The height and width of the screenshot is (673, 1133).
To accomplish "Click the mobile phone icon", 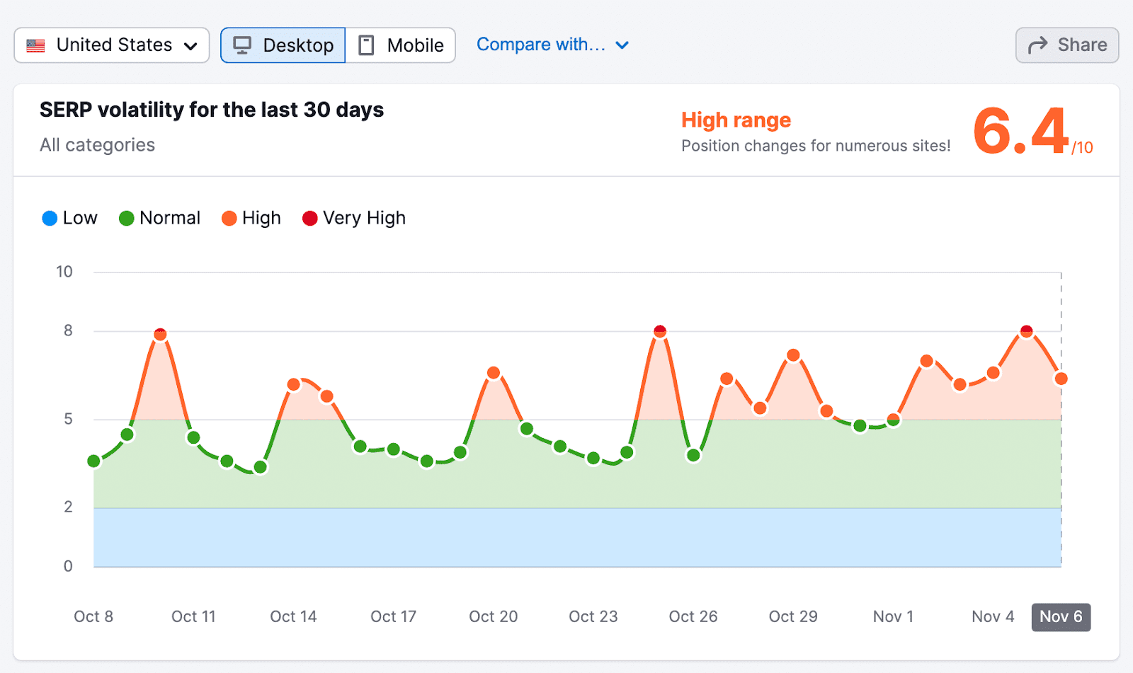I will click(x=365, y=45).
